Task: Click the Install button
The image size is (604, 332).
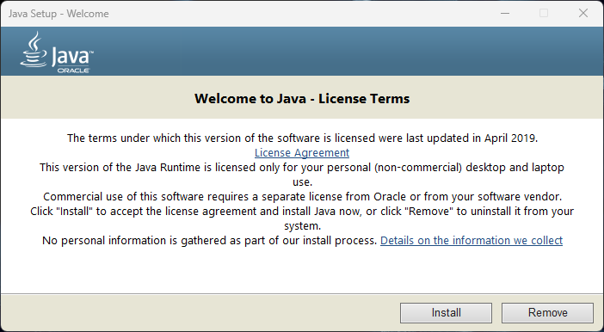Action: click(446, 312)
